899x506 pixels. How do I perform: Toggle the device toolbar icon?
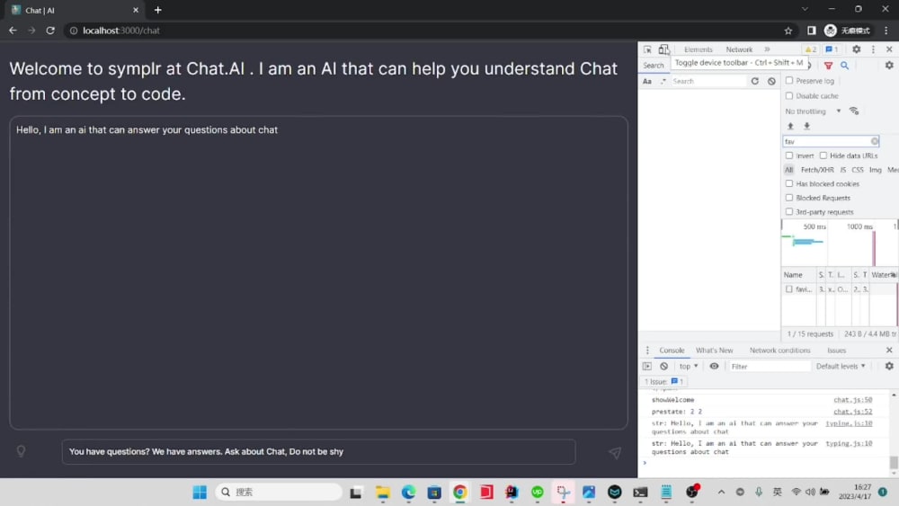[663, 49]
